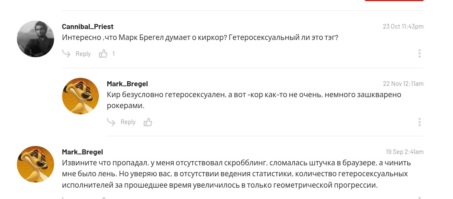This screenshot has width=453, height=199.
Task: Click the meerkat avatar beside the 22 Nov reply
Action: (x=80, y=96)
